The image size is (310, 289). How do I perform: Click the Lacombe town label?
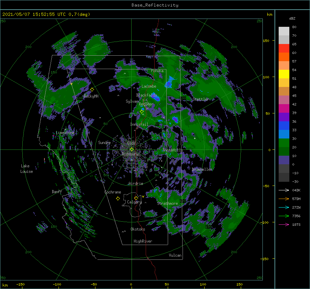149,86
